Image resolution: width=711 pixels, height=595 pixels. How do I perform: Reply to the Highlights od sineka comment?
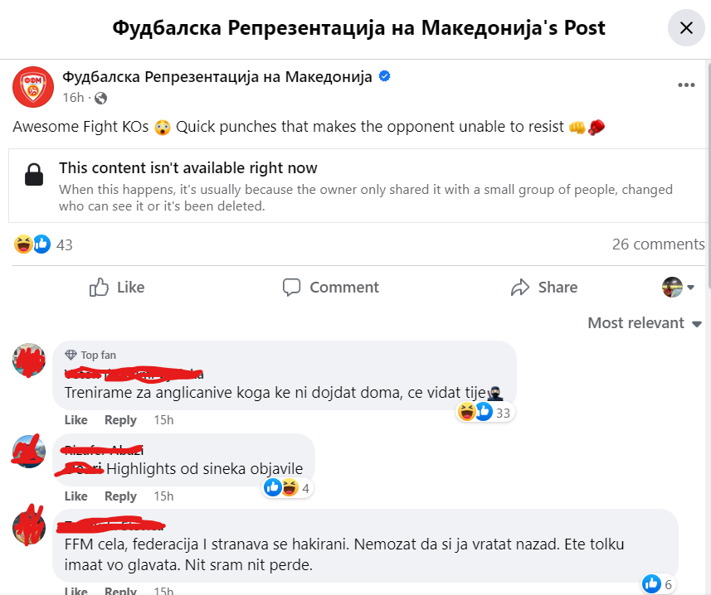point(120,496)
